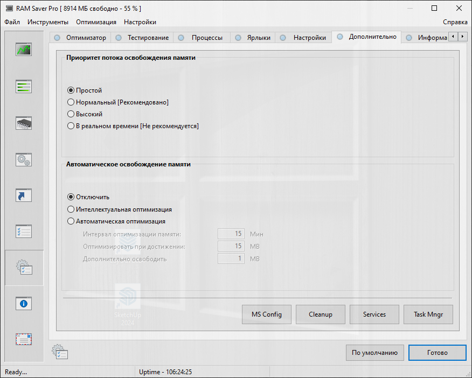Open the blue information sidebar icon
472x378 pixels.
pos(24,304)
